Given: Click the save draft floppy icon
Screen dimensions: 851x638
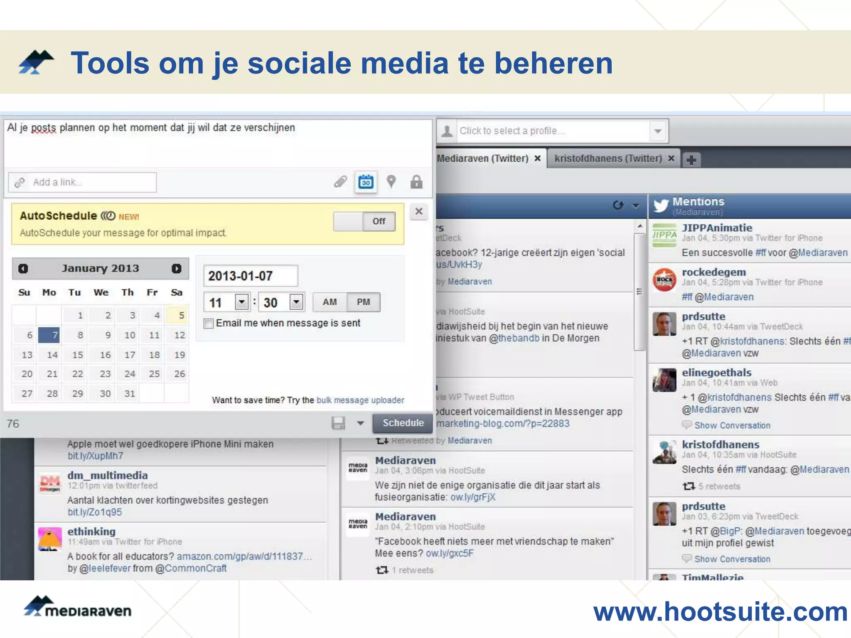Looking at the screenshot, I should [338, 423].
